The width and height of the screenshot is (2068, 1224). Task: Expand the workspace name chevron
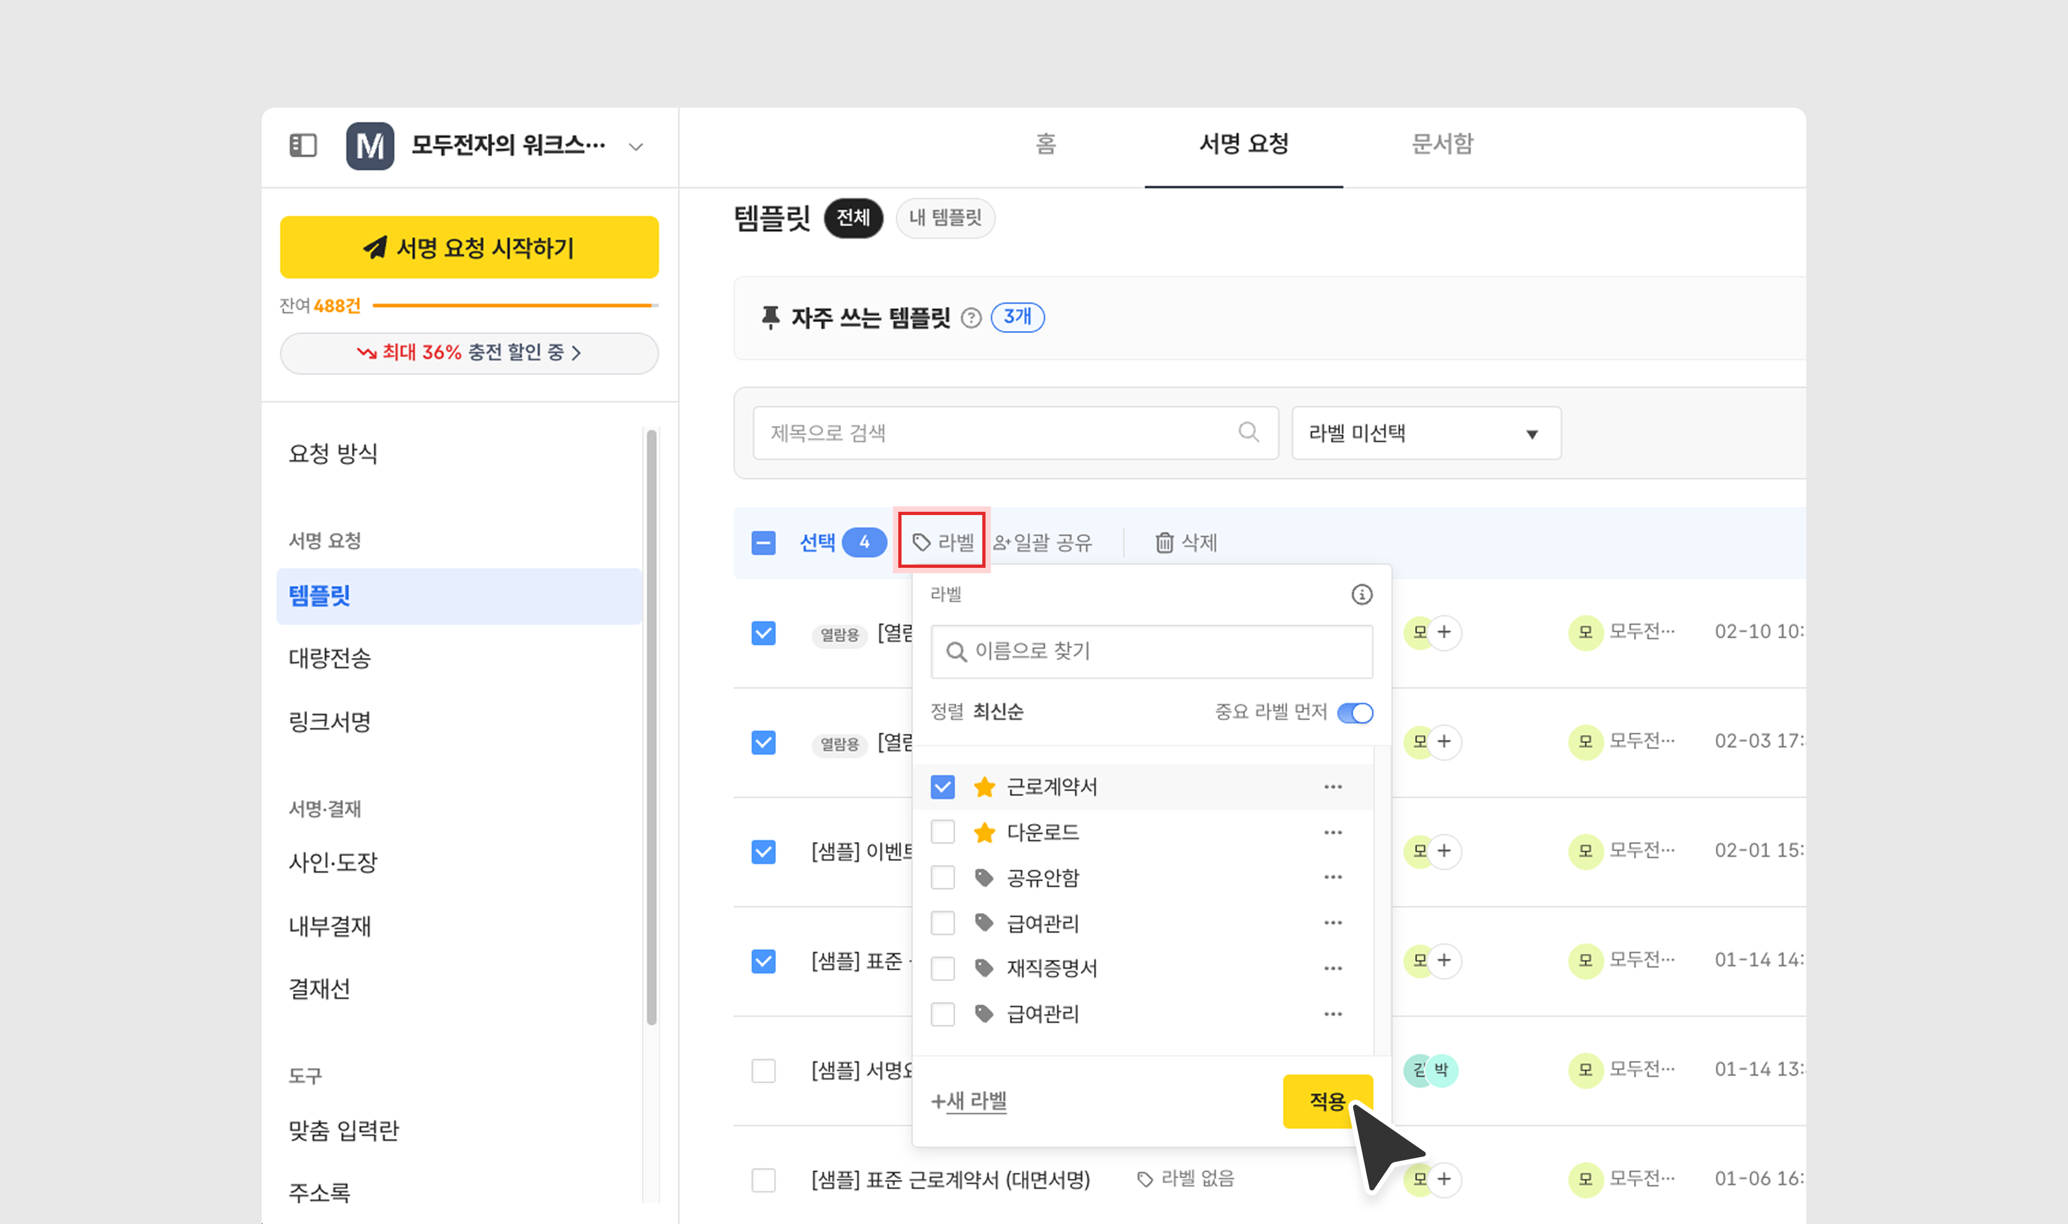635,147
